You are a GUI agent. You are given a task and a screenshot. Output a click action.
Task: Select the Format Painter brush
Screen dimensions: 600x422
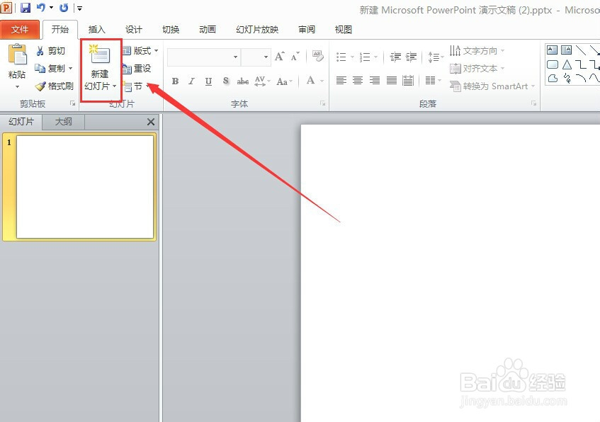pos(54,86)
